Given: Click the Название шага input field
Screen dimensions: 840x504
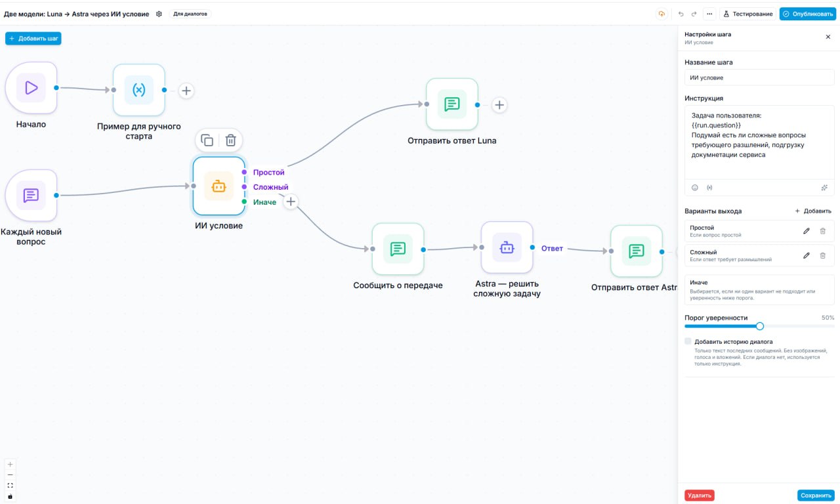Looking at the screenshot, I should pos(759,77).
